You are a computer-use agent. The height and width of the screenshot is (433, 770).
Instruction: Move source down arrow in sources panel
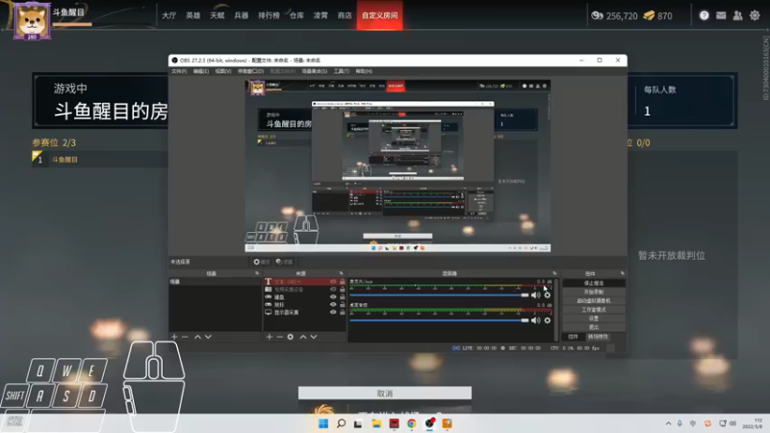(314, 337)
